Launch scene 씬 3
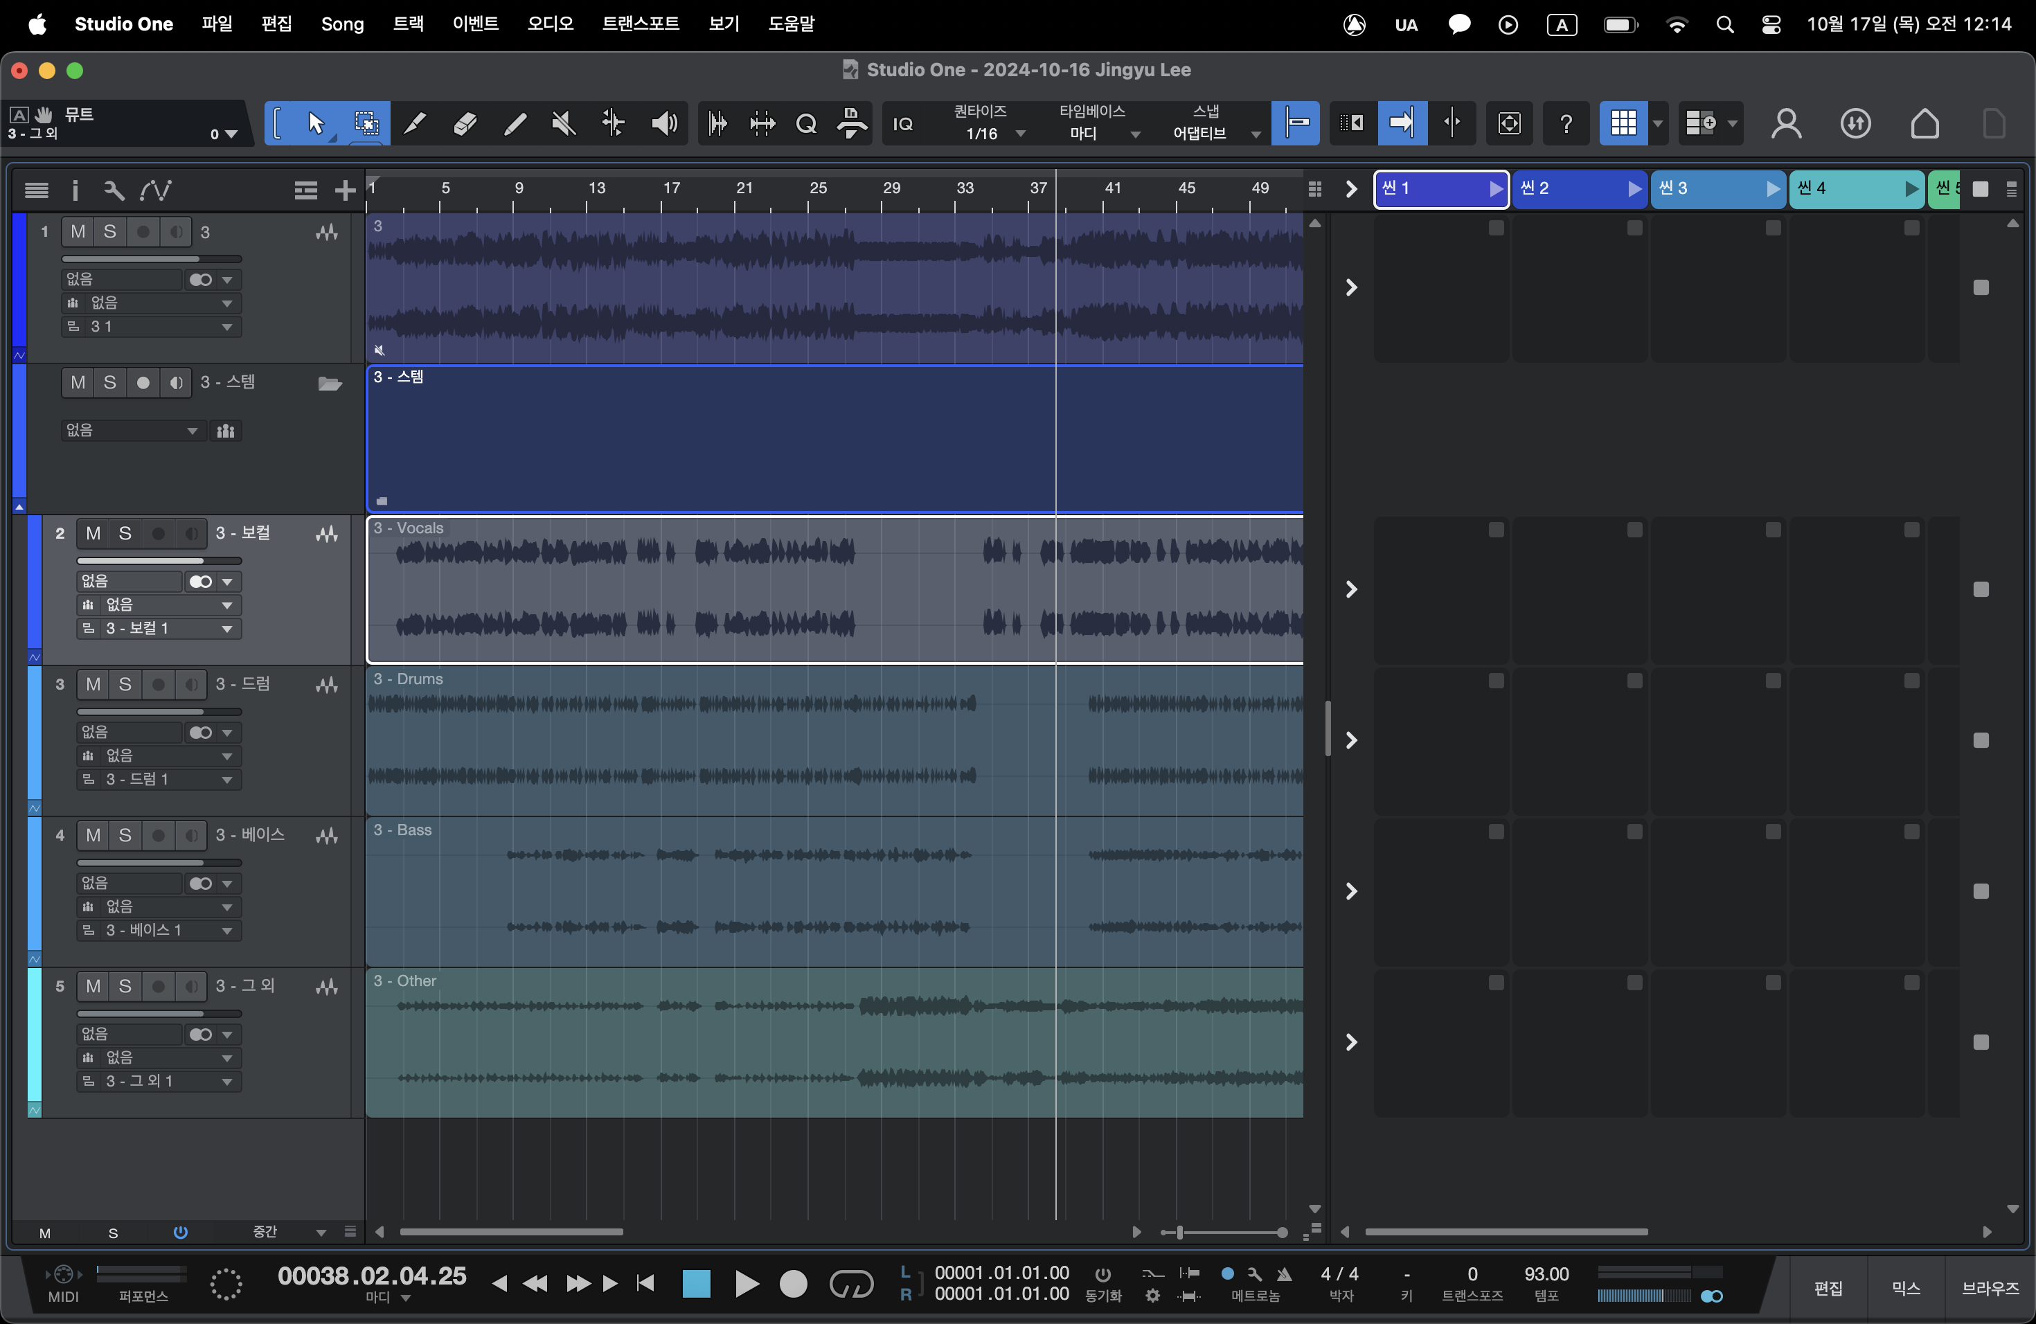 (x=1773, y=189)
